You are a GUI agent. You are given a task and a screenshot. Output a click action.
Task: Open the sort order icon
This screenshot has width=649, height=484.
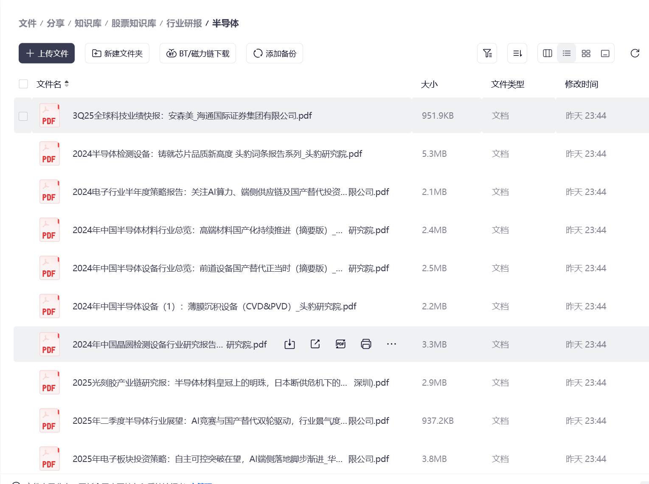coord(517,53)
